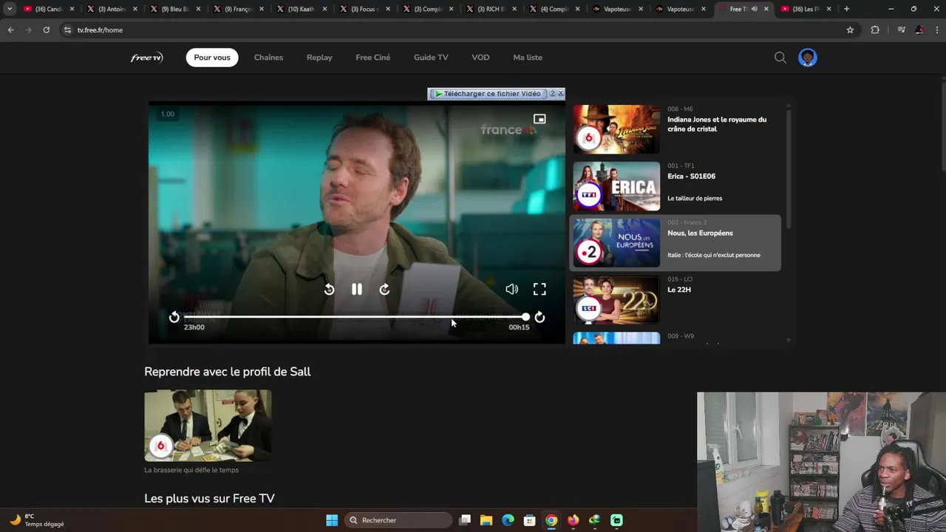Restart program from beginning icon near 23h00

pyautogui.click(x=174, y=317)
